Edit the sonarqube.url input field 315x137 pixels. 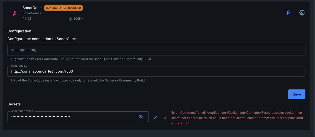point(156,71)
